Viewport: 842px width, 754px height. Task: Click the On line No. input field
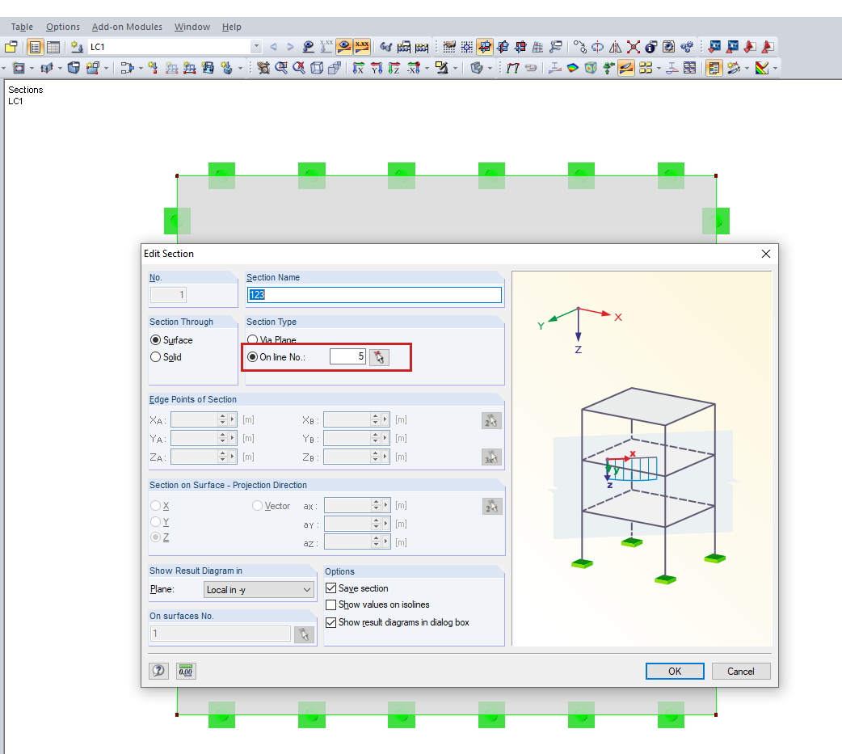point(348,356)
